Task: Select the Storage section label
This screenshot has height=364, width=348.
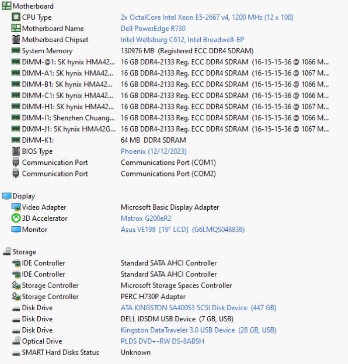Action: [x=24, y=252]
